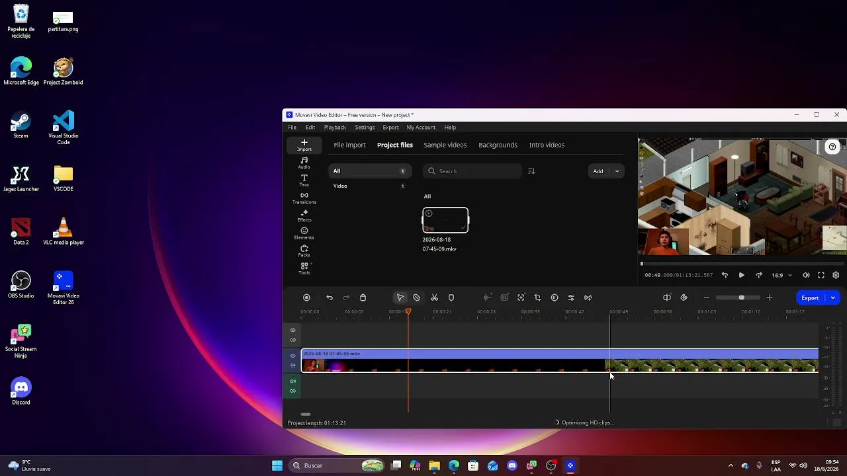Select the 2026-08-18 07-45-09.mkv thumbnail

[445, 220]
